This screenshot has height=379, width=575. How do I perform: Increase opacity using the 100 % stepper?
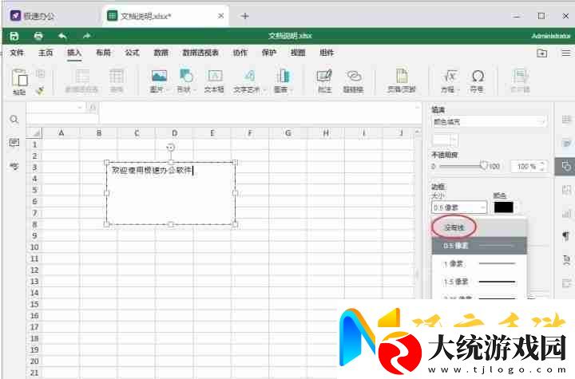[x=543, y=164]
